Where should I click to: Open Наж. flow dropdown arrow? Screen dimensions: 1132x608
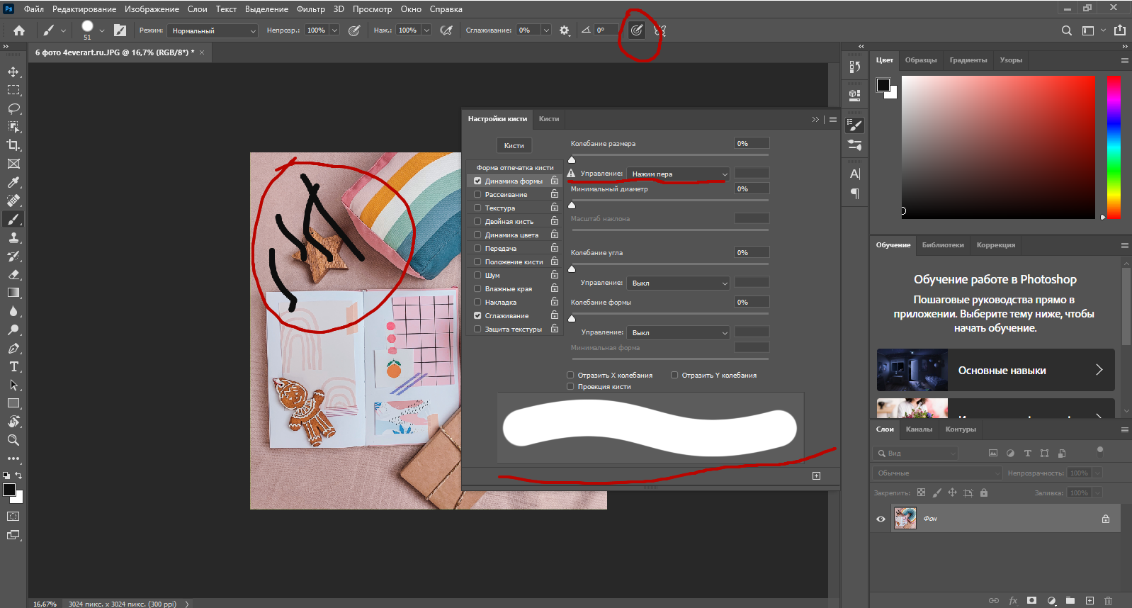(x=426, y=30)
